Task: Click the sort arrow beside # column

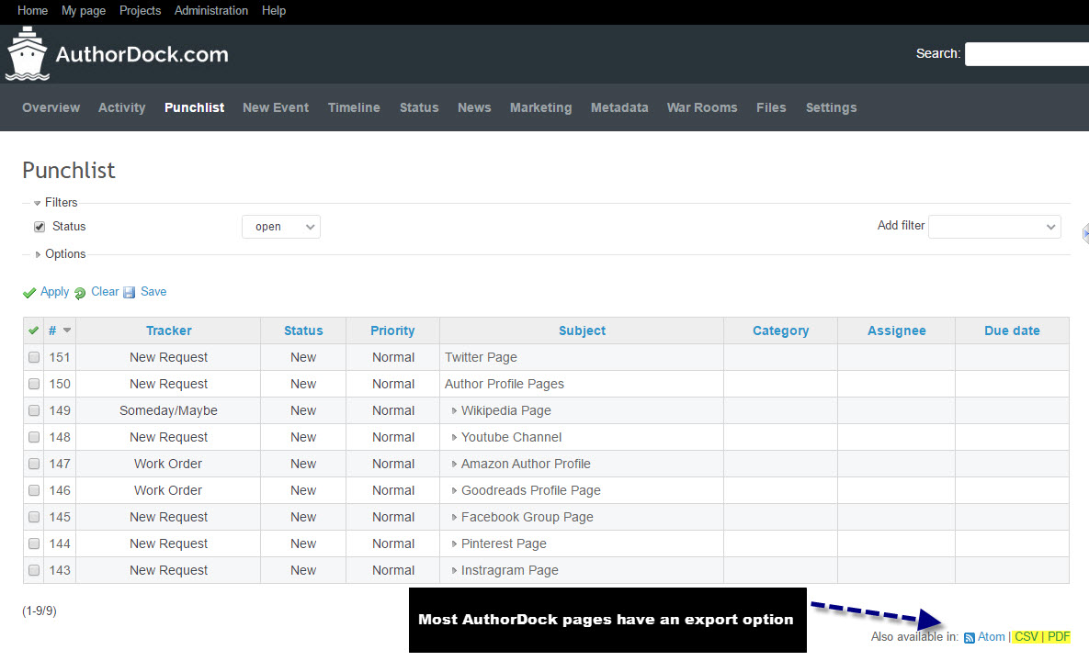Action: click(67, 330)
